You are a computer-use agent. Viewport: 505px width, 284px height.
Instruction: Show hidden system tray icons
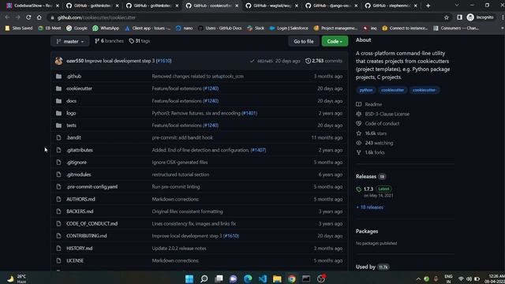(x=418, y=278)
